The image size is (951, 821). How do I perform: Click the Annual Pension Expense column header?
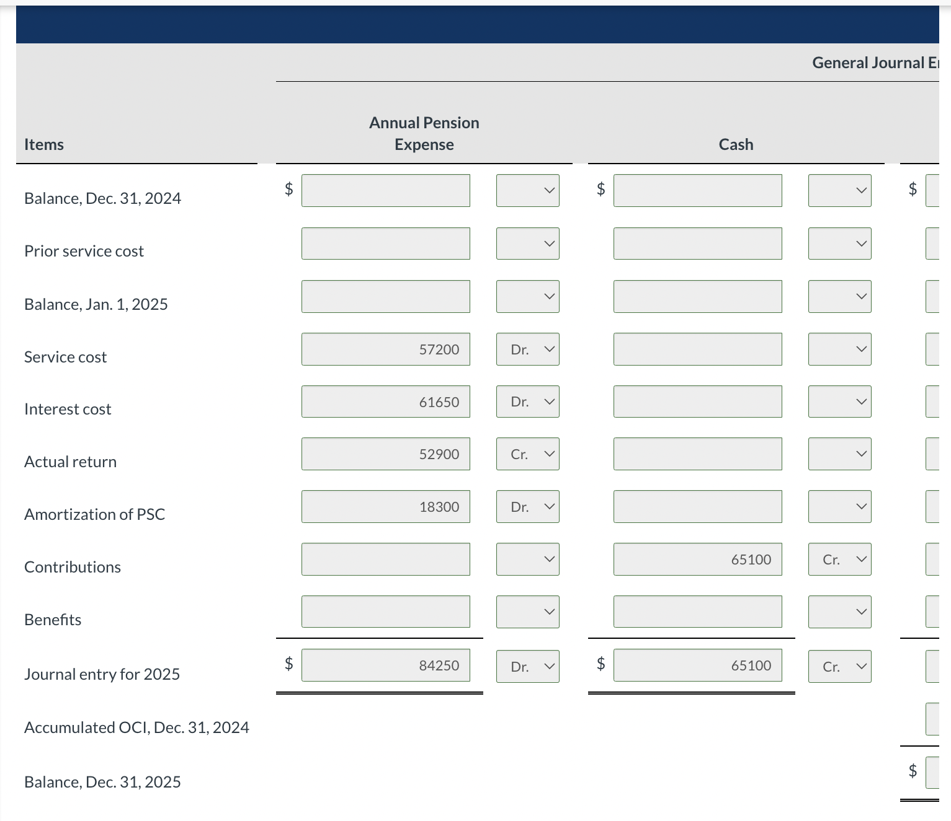424,133
